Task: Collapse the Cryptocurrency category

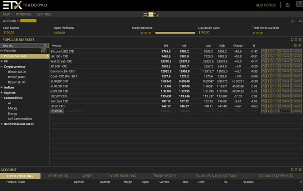Action: [x=2, y=67]
